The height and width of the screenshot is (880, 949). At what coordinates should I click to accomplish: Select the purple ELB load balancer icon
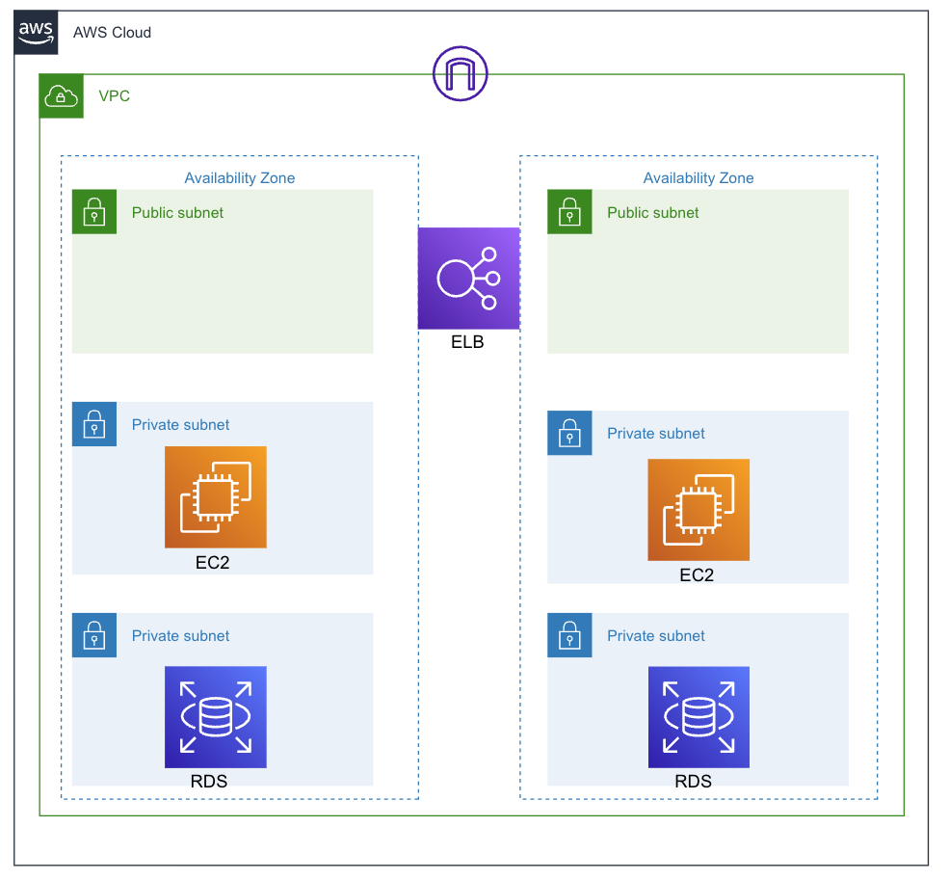tap(468, 279)
